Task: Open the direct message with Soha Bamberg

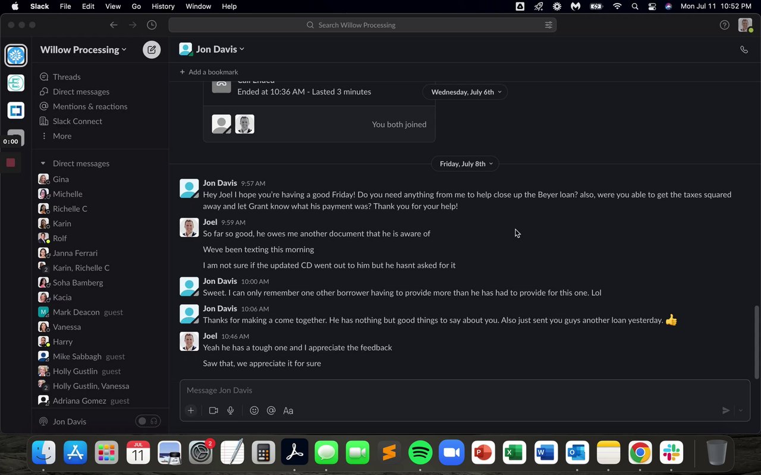Action: (78, 283)
